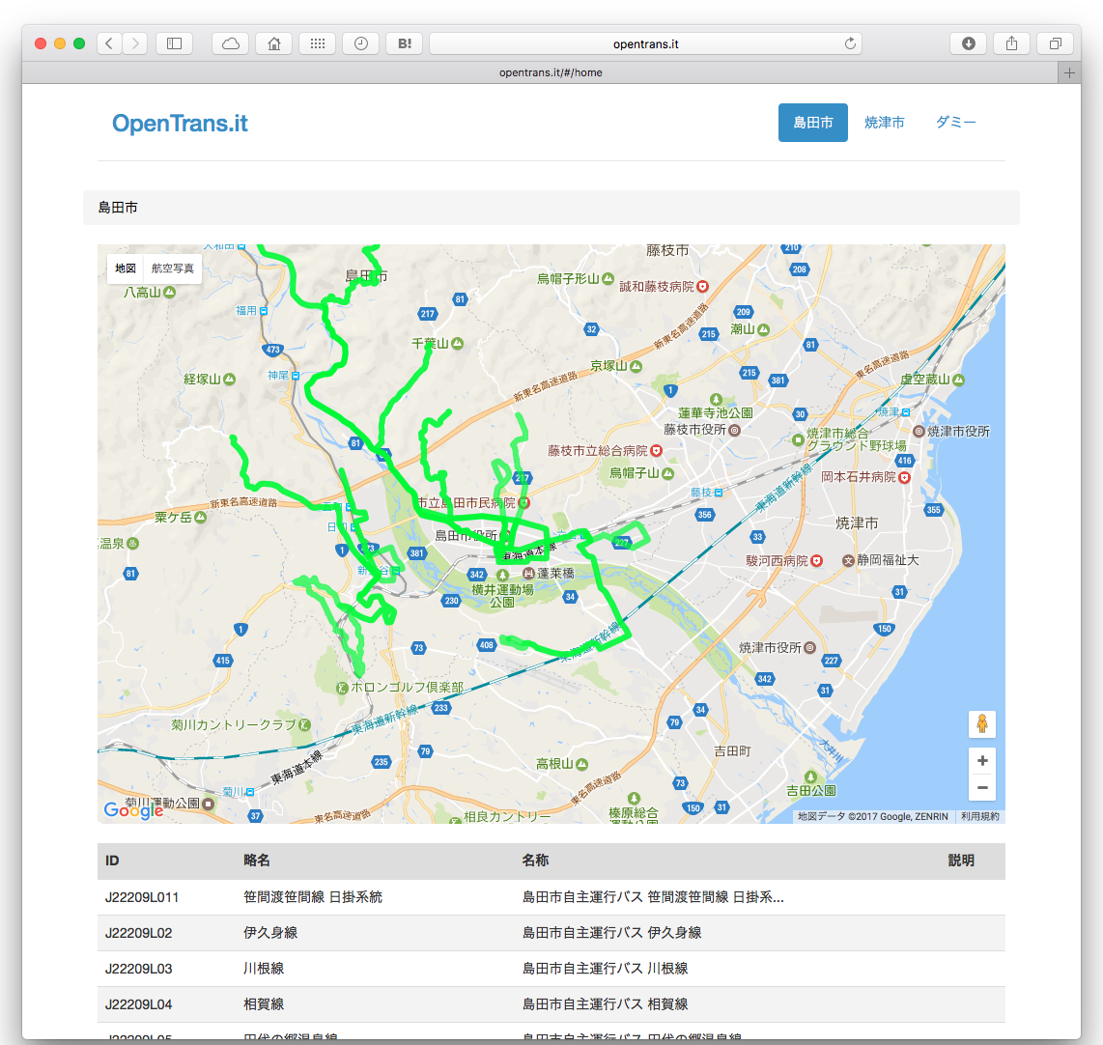Select row J22209L04
This screenshot has width=1103, height=1045.
(551, 1004)
